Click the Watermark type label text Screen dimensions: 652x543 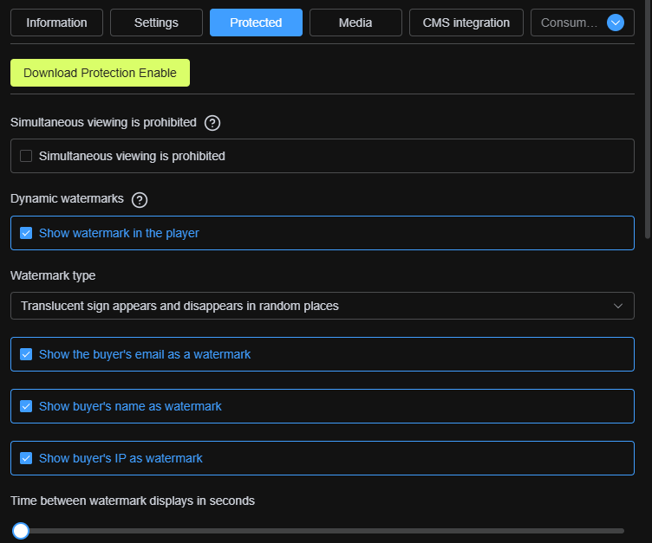pos(53,276)
